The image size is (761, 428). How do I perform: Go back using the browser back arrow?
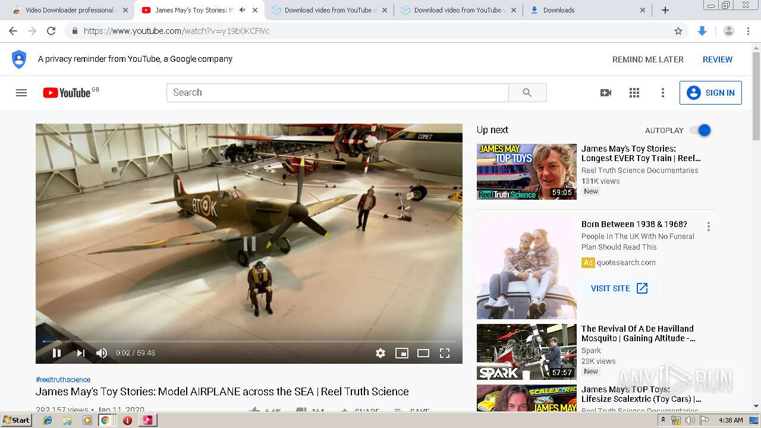coord(13,31)
